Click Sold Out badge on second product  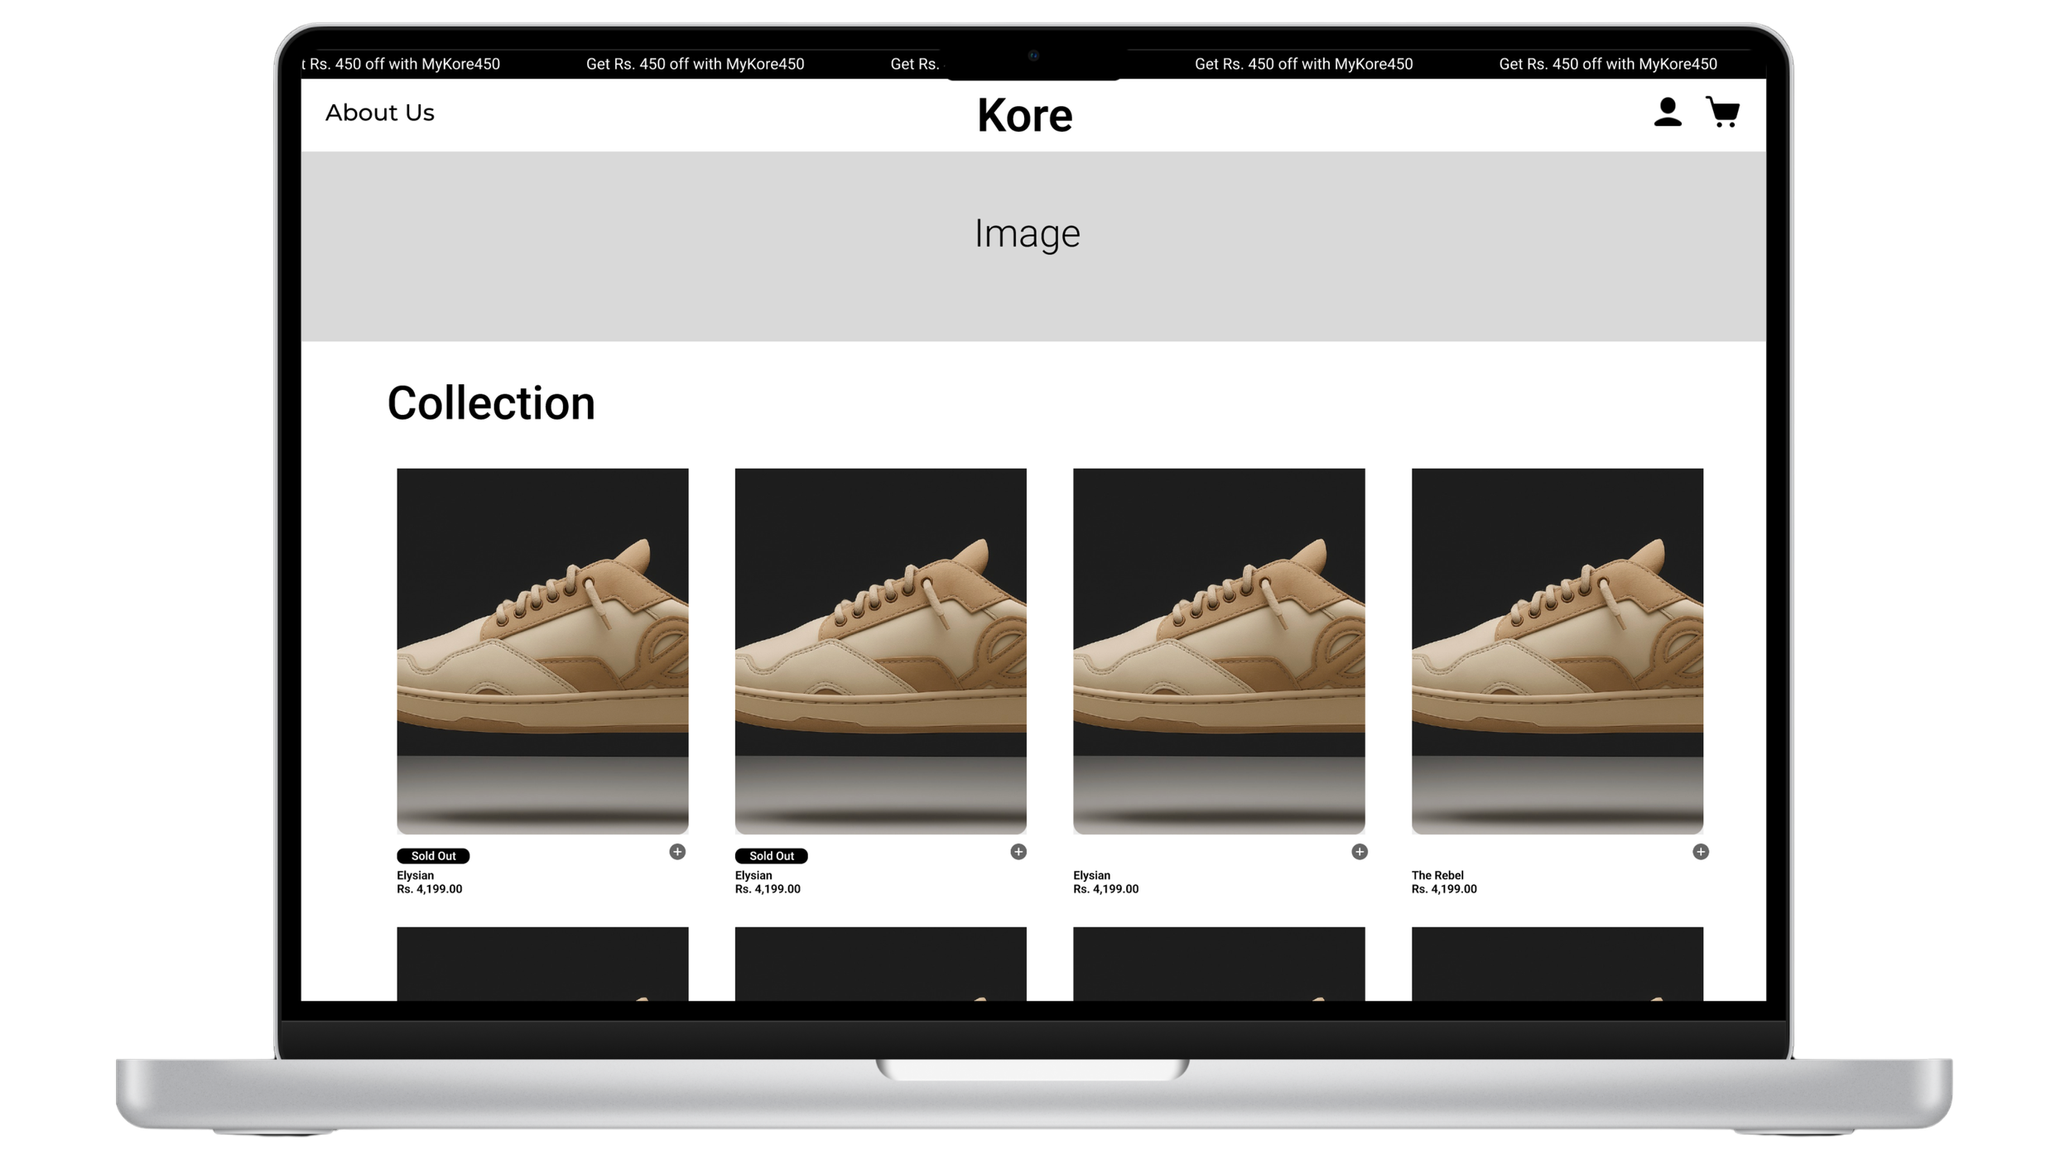coord(771,856)
